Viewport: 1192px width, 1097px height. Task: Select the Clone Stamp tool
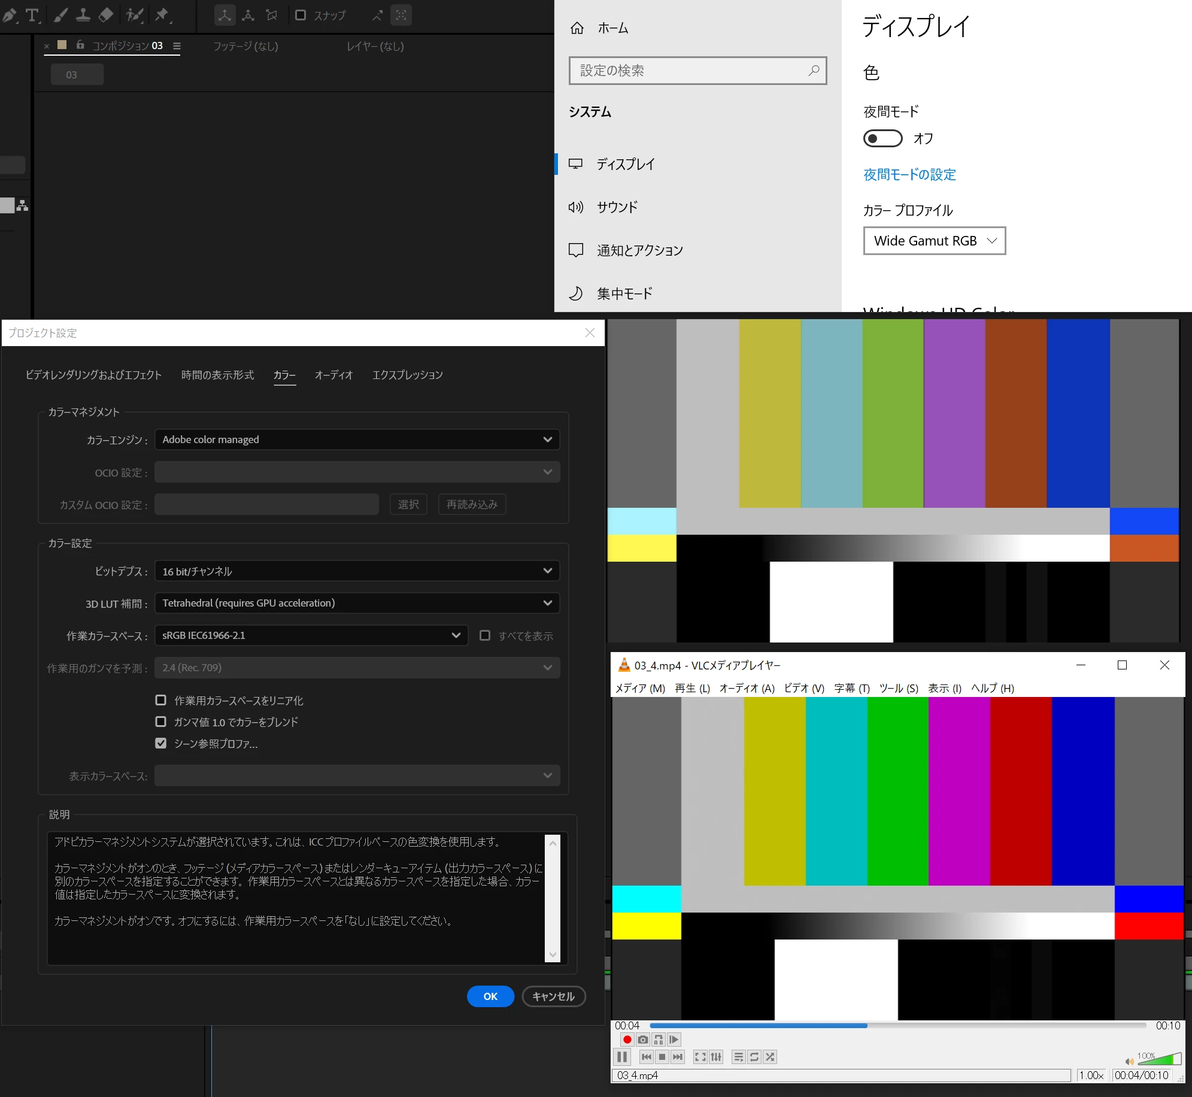pos(83,16)
